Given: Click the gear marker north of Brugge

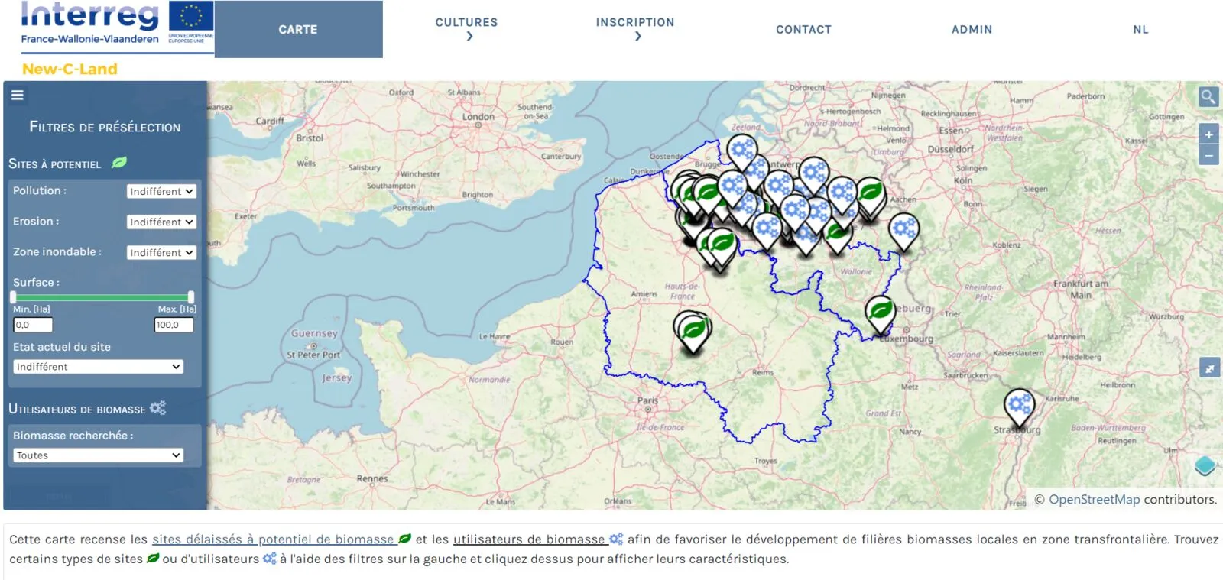Looking at the screenshot, I should pos(741,152).
